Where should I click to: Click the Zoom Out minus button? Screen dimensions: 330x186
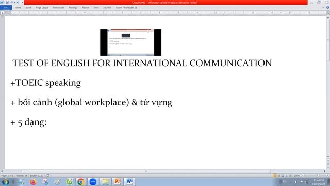pos(303,176)
